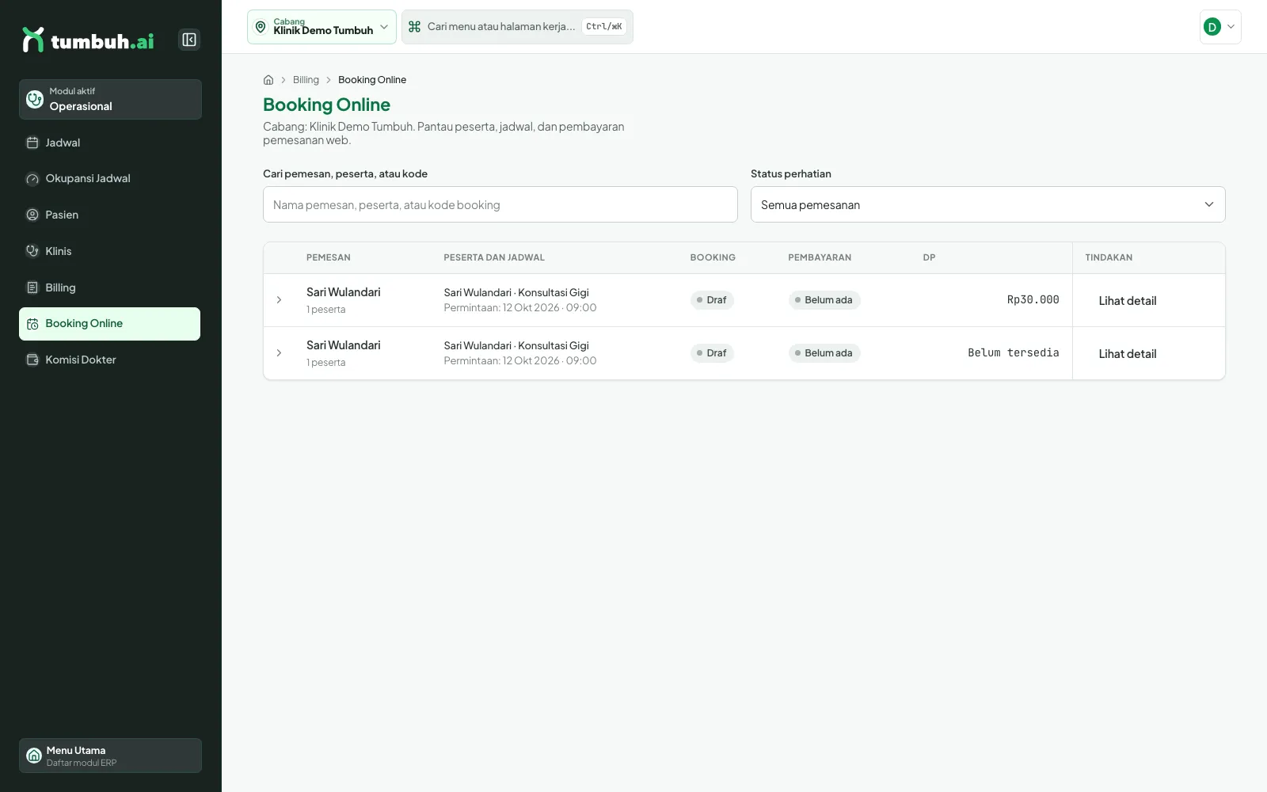Open the Cari menu atau halaman kerja search
The height and width of the screenshot is (792, 1267).
(517, 27)
